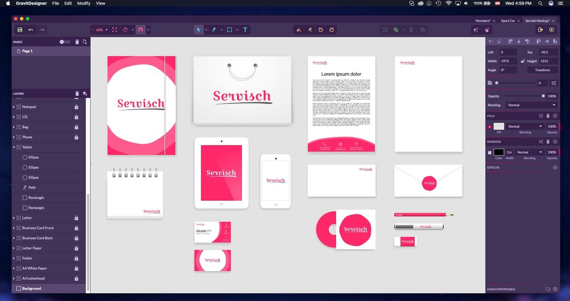
Task: Flip the selection horizontally
Action: coord(298,29)
